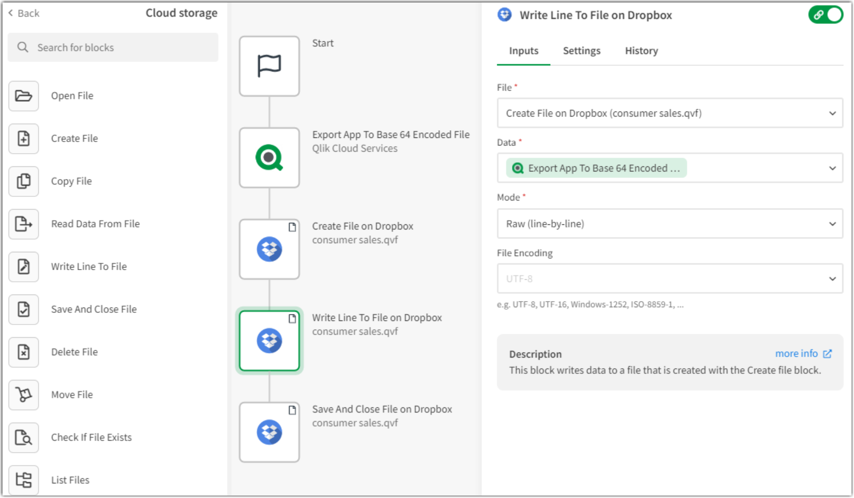
Task: Select the Copy File block
Action: tap(71, 181)
